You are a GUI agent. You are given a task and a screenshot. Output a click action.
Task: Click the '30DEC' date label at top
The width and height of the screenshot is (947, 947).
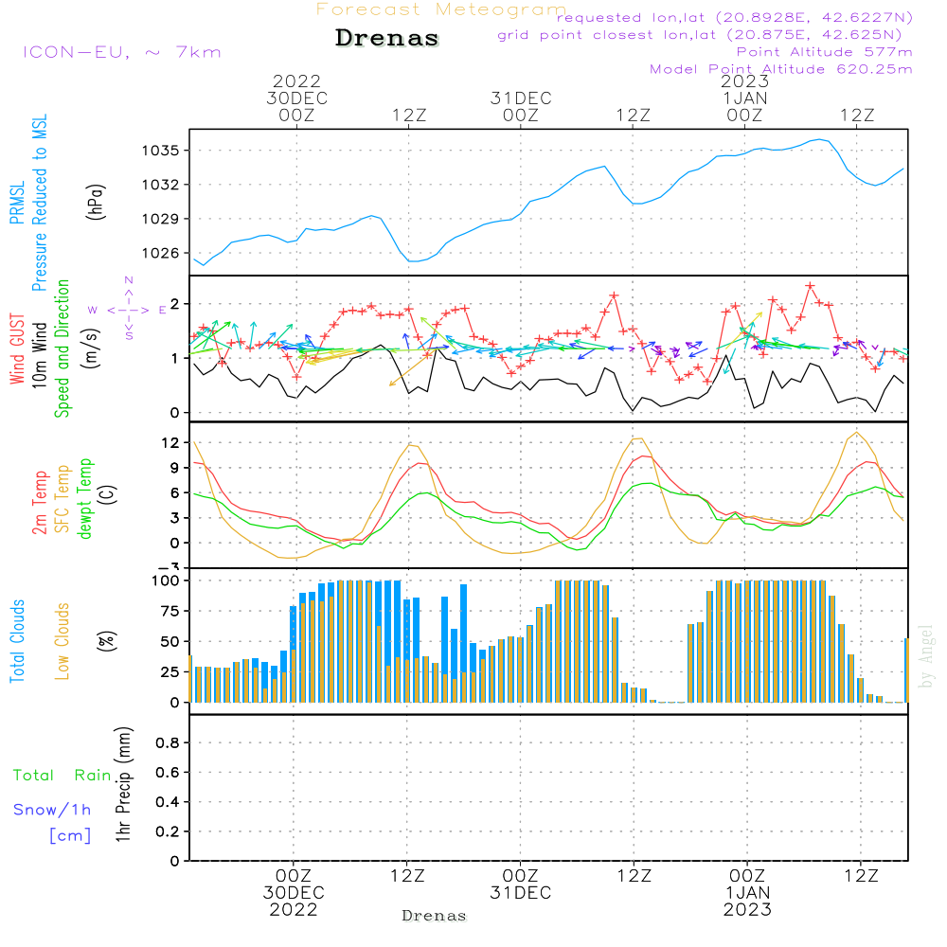(x=296, y=98)
